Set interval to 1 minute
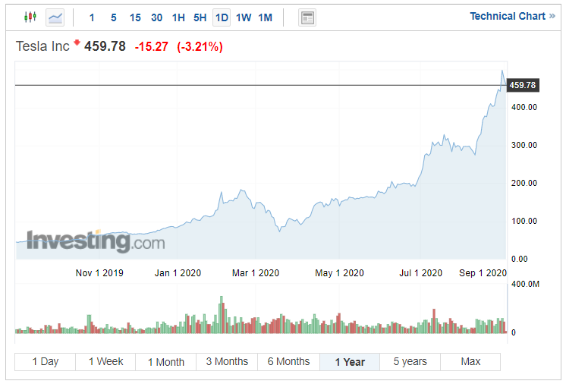This screenshot has width=566, height=384. tap(93, 17)
